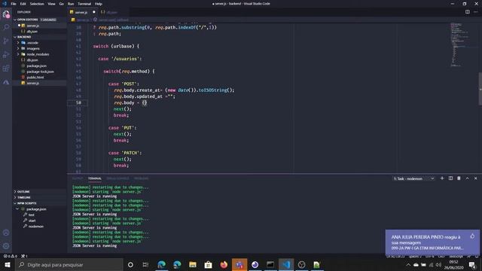This screenshot has height=271, width=482.
Task: Open the Source Control view icon
Action: point(6,41)
